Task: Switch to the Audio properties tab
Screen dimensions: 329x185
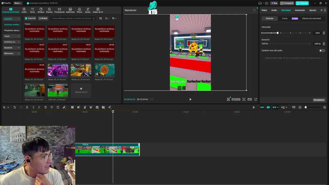Action: click(x=274, y=10)
